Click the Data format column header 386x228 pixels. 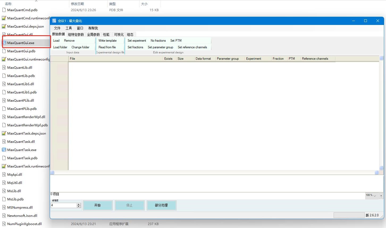205,59
